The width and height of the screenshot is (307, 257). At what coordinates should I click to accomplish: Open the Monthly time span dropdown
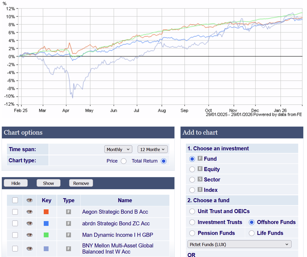click(x=118, y=149)
